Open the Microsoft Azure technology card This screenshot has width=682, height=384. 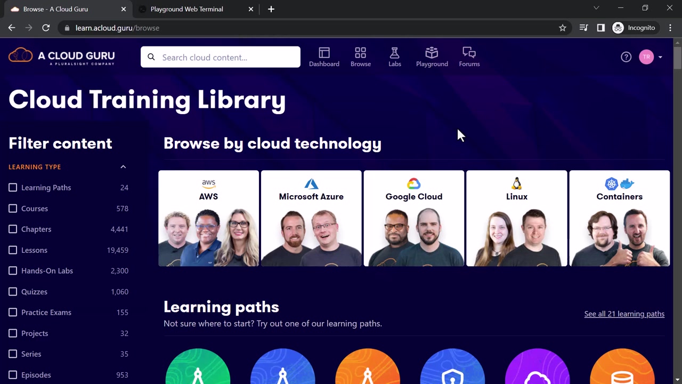(311, 218)
